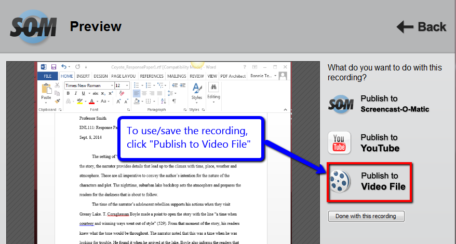The height and width of the screenshot is (244, 456).
Task: Click the Decrease Indent icon
Action: 175,85
